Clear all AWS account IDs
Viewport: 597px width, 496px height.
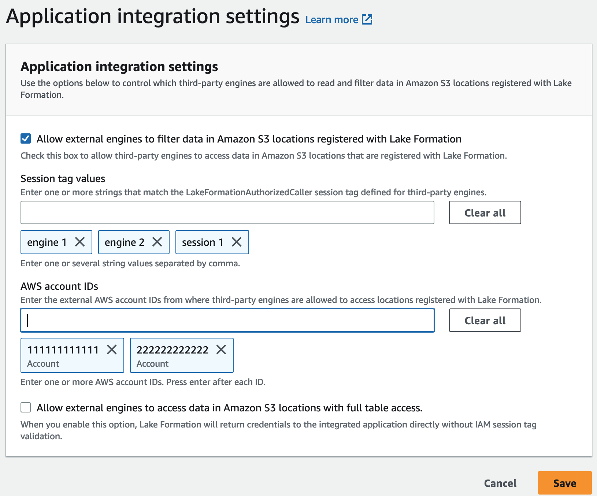(x=485, y=320)
